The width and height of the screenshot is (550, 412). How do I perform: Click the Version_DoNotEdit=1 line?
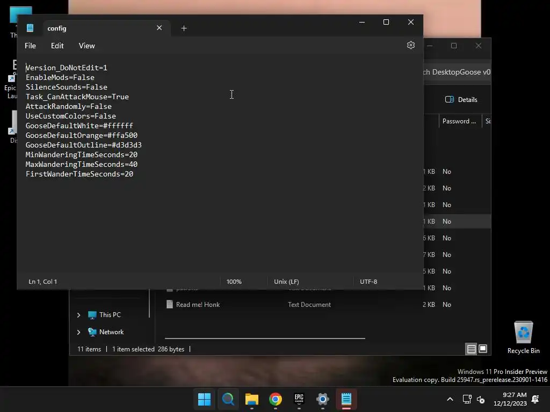(66, 68)
